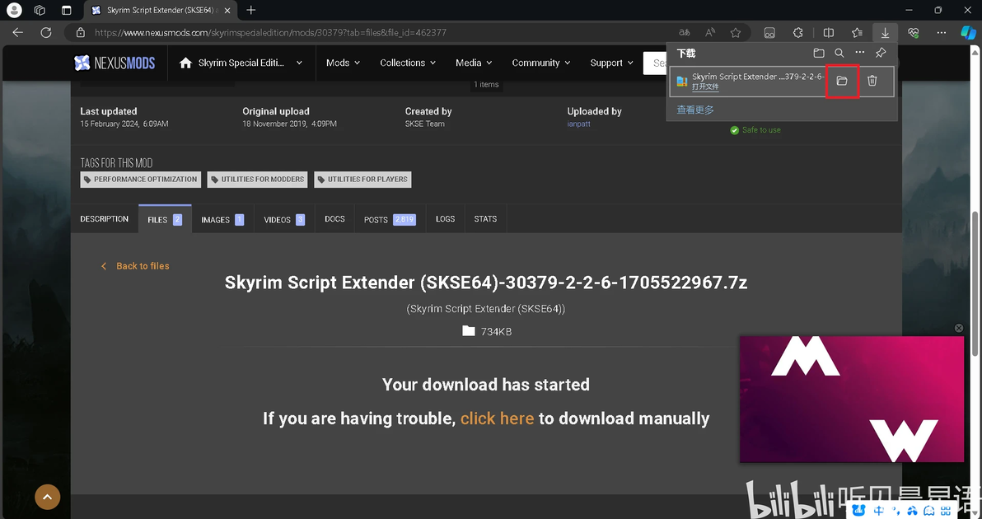Click the 'click here' manual download link
The width and height of the screenshot is (982, 519).
[498, 418]
